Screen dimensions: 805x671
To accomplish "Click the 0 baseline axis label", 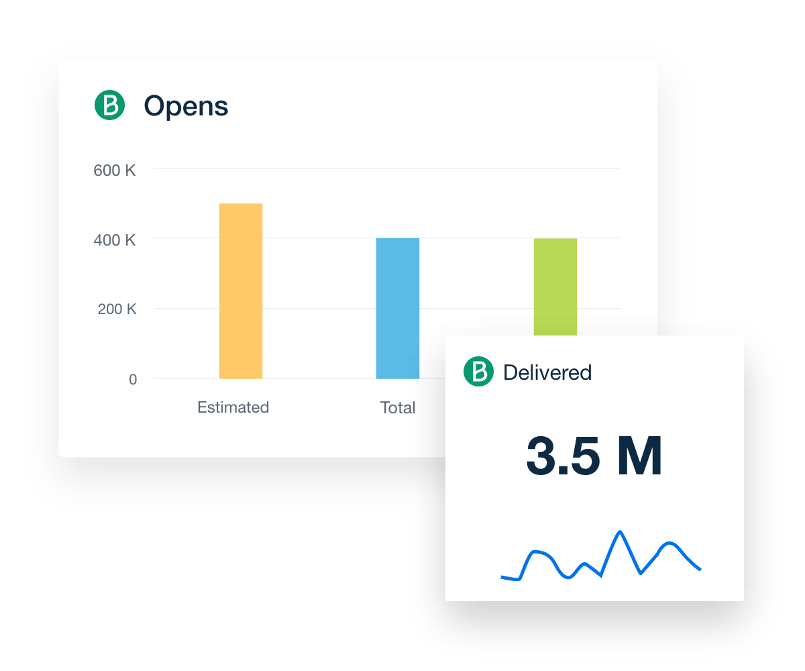I will pyautogui.click(x=133, y=379).
